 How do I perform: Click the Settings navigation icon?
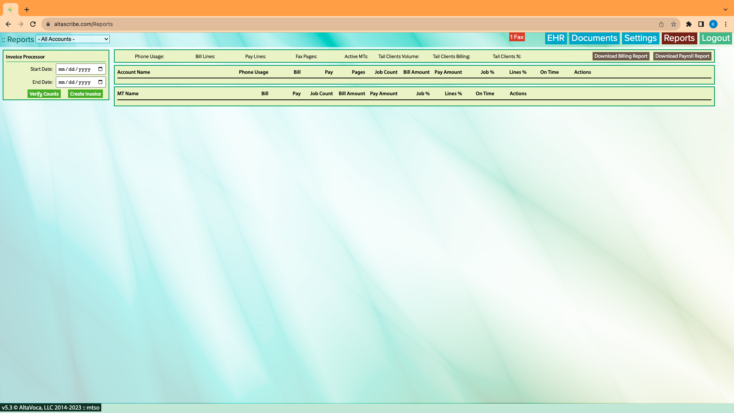pos(641,38)
